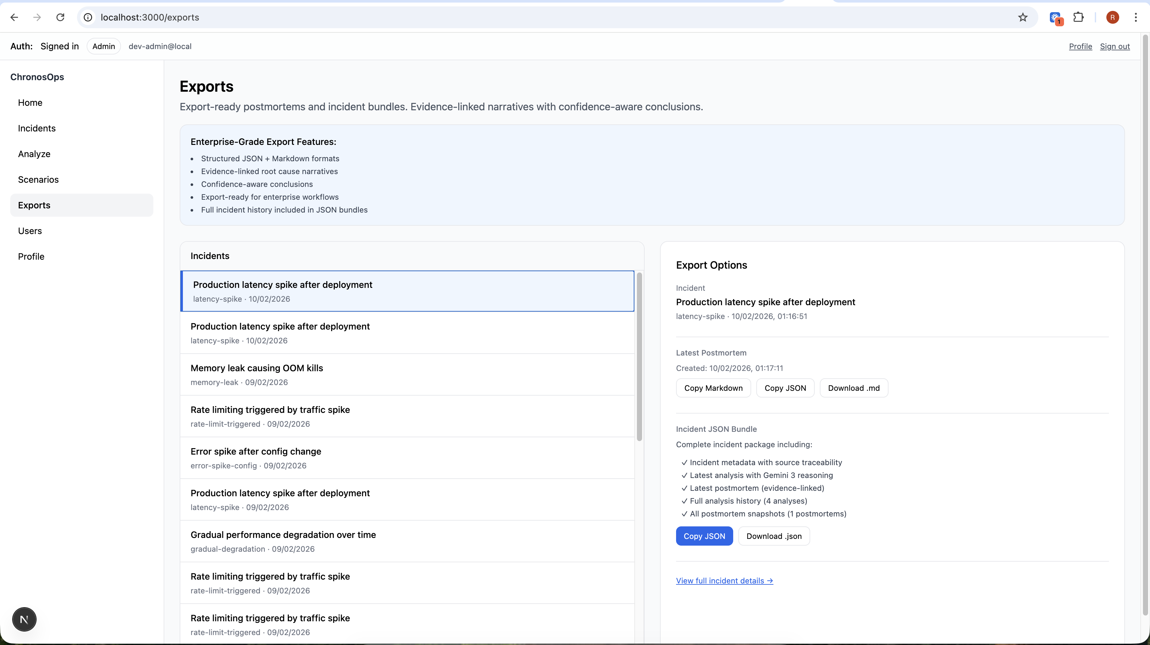The image size is (1150, 645).
Task: Navigate to Users page in sidebar
Action: (x=30, y=231)
